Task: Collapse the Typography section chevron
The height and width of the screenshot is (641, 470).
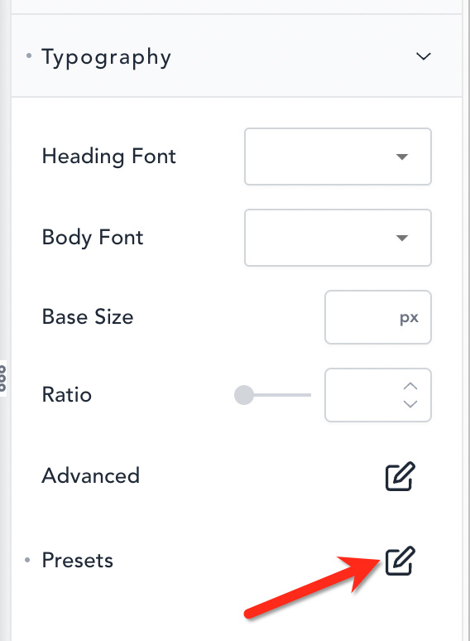Action: tap(424, 56)
